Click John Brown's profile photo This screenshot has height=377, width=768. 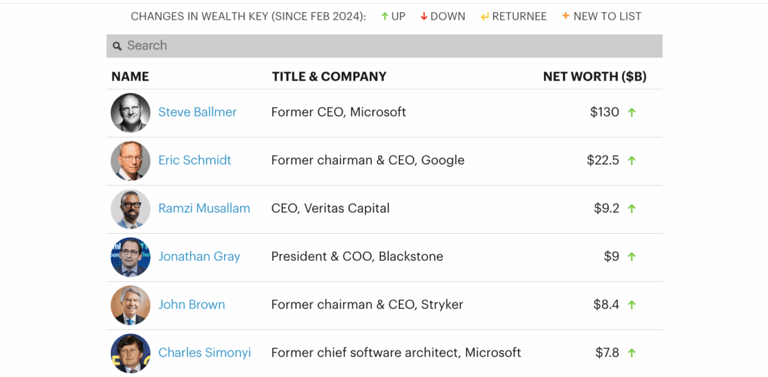click(x=131, y=305)
